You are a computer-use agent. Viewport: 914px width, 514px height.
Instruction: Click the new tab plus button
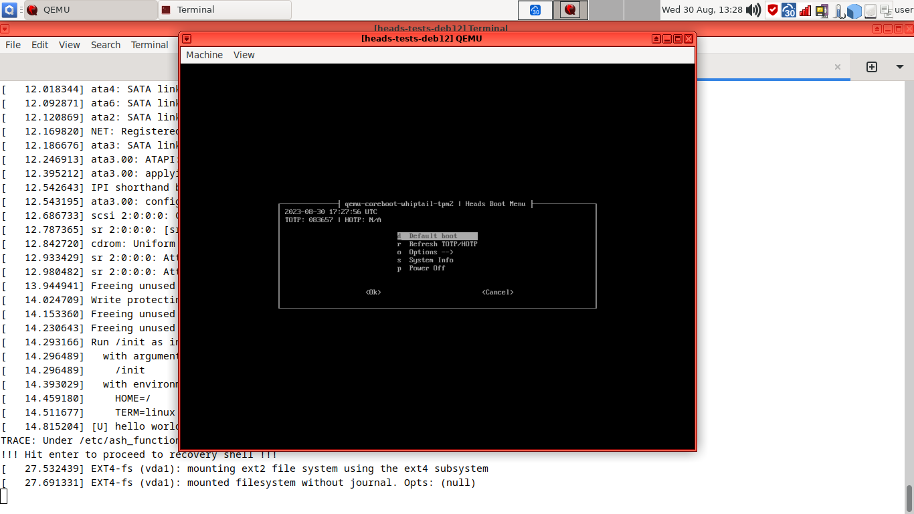[x=871, y=67]
